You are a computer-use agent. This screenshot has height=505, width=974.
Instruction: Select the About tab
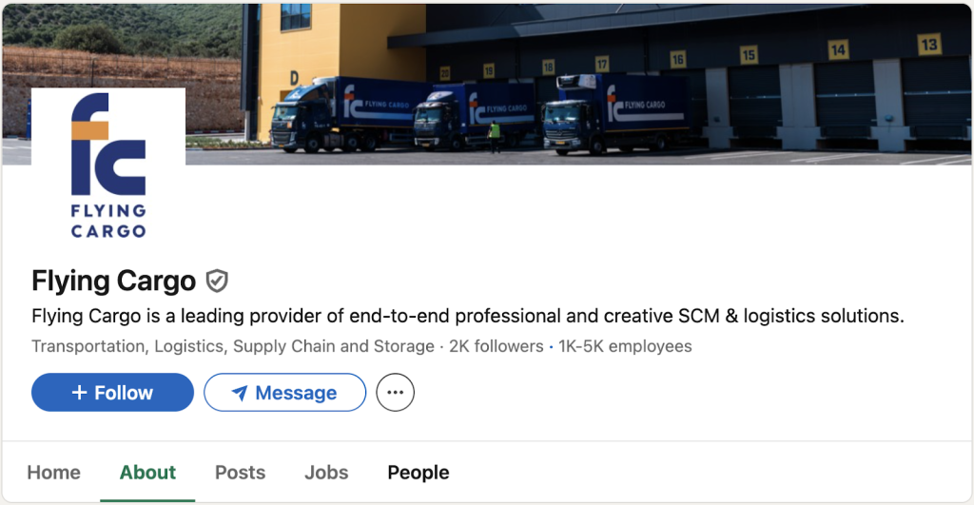pyautogui.click(x=147, y=473)
